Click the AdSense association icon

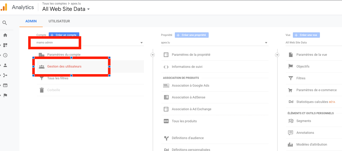click(166, 97)
